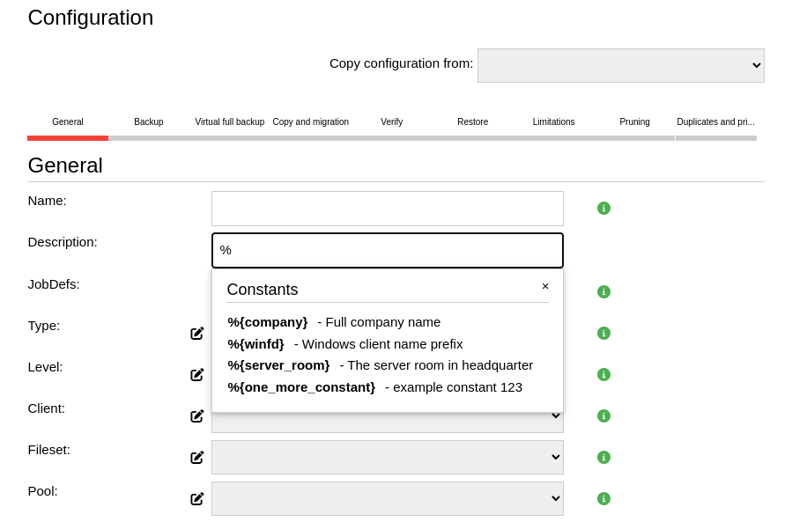Click the edit icon beside Client

coord(197,416)
